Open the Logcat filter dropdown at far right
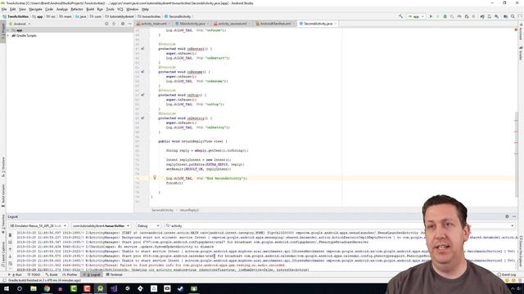 pyautogui.click(x=513, y=225)
